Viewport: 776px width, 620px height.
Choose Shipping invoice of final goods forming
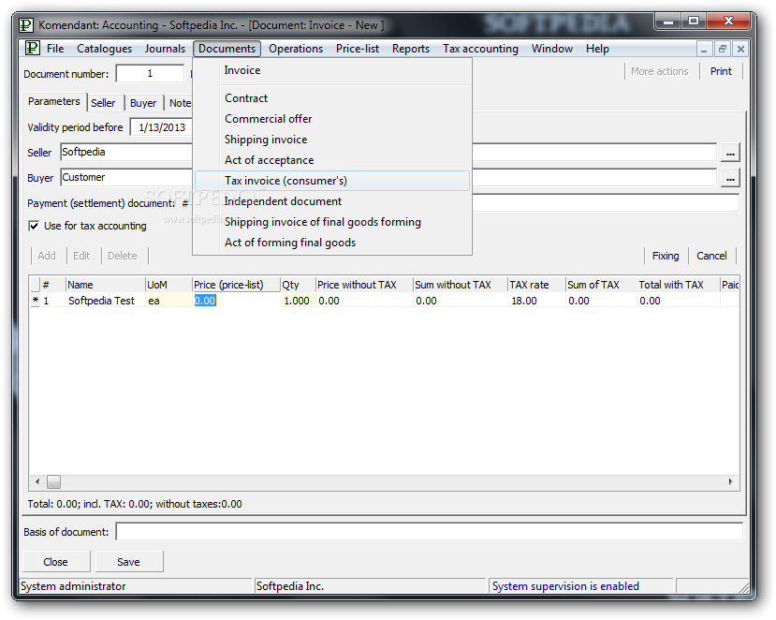[x=332, y=222]
